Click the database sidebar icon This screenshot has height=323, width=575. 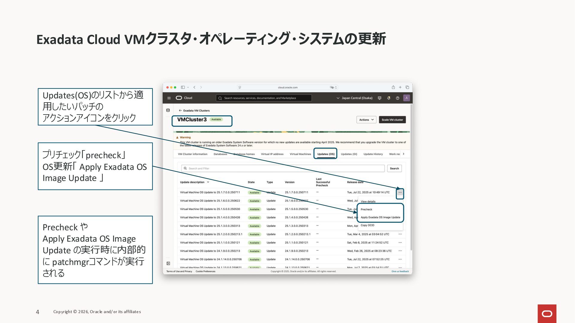coord(168,110)
